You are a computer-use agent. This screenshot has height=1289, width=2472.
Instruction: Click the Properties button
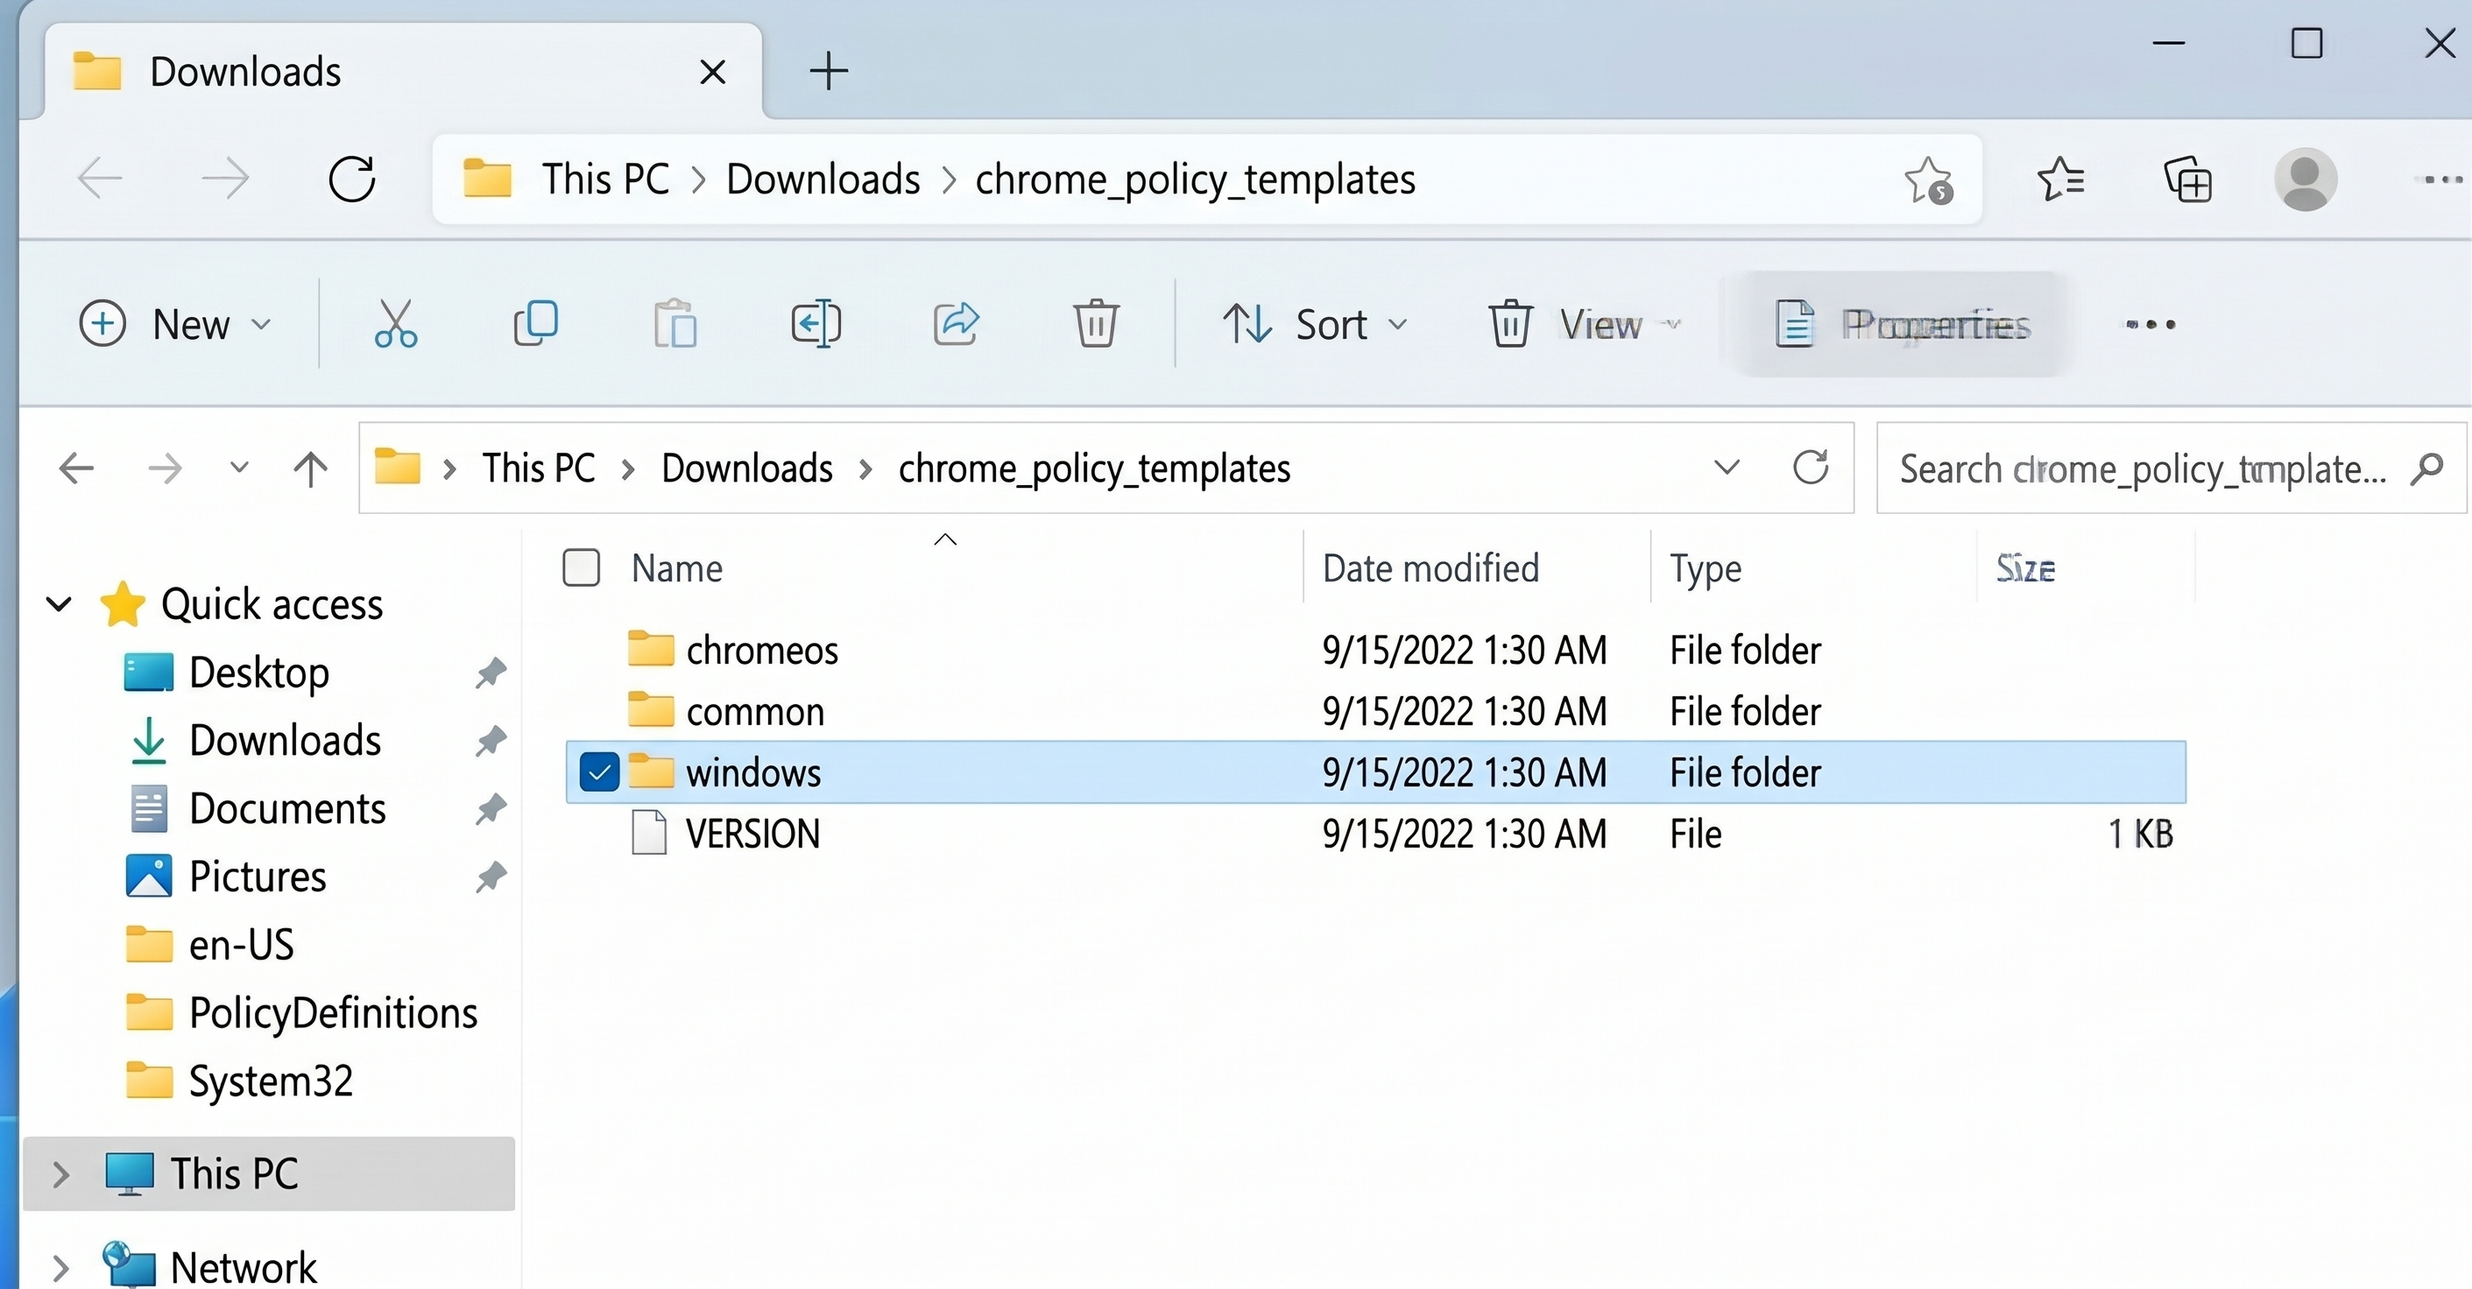pyautogui.click(x=1901, y=324)
